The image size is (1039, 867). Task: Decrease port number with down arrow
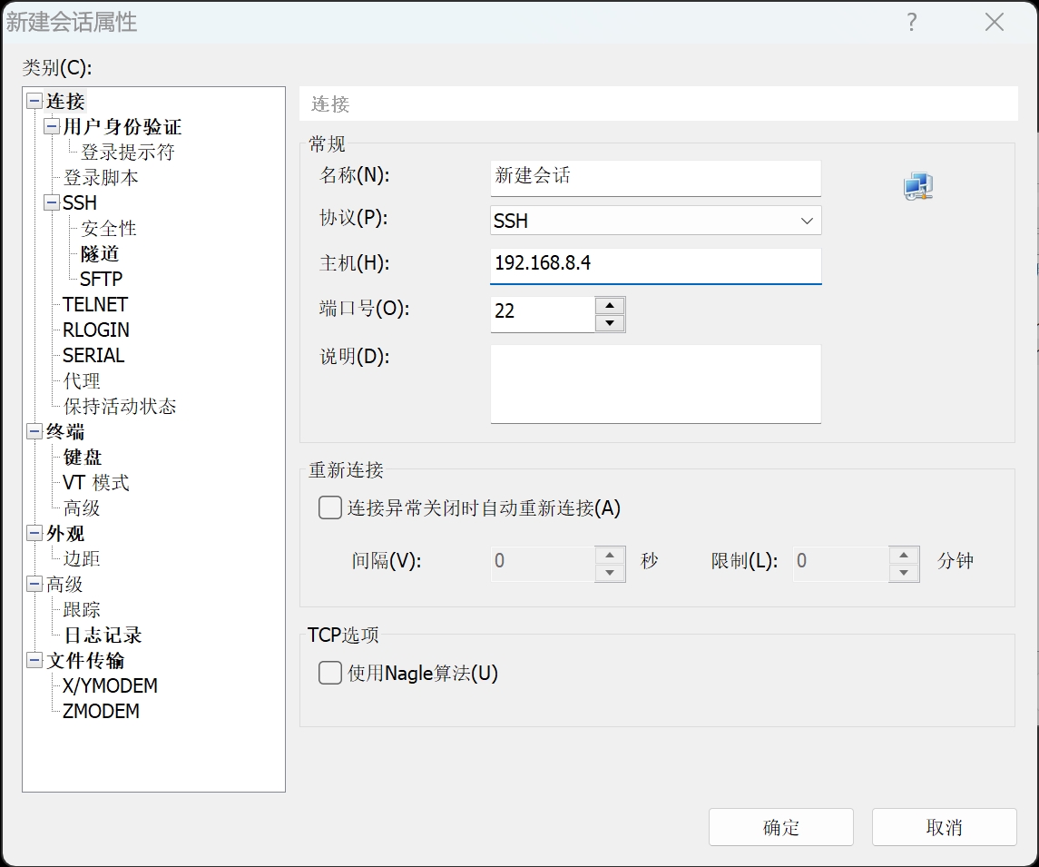[610, 323]
